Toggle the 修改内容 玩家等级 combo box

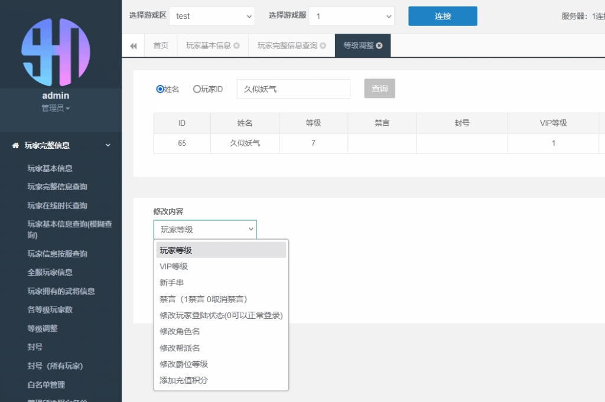point(205,230)
